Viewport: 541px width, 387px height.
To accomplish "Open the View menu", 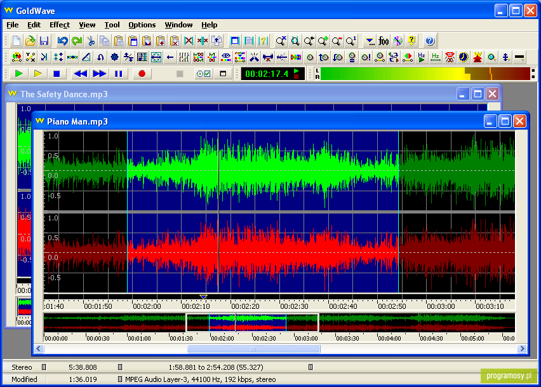I will click(x=87, y=25).
